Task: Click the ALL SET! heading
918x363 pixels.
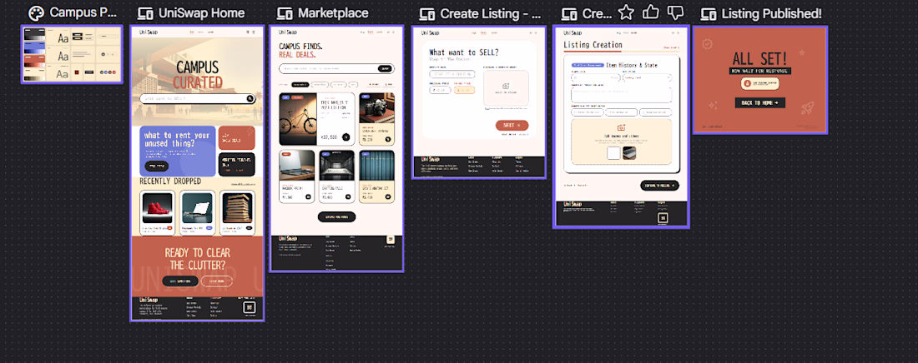Action: coord(760,57)
